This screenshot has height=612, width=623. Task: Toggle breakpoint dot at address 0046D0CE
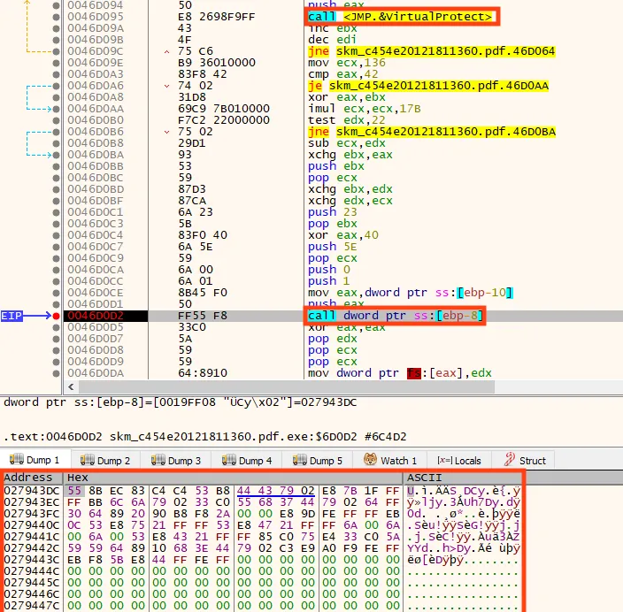coord(56,293)
